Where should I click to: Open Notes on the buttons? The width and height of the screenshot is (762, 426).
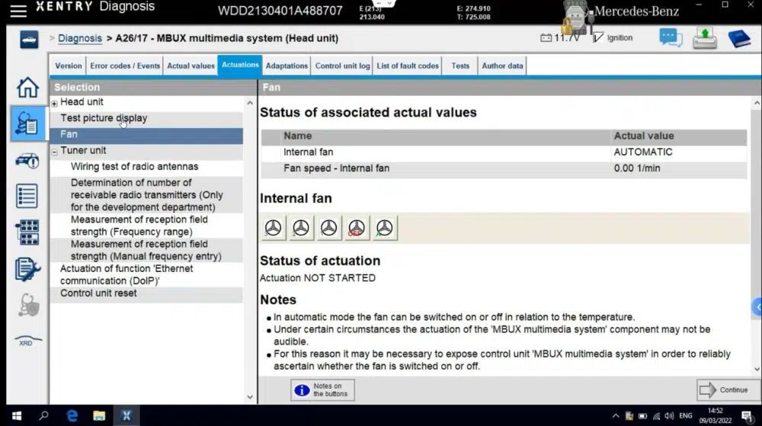[322, 390]
